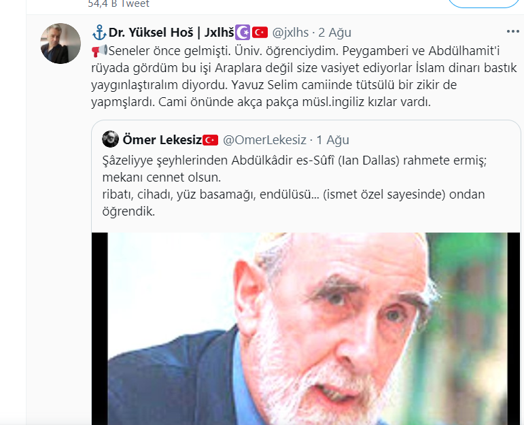
Task: Open Ömer Lekesiz small avatar
Action: pyautogui.click(x=110, y=139)
